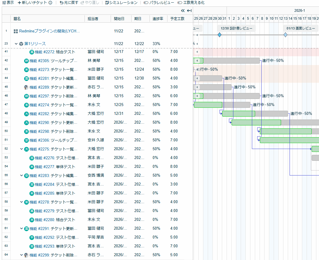Click the 第1リリース version cube icon
This screenshot has width=319, height=260.
point(21,44)
